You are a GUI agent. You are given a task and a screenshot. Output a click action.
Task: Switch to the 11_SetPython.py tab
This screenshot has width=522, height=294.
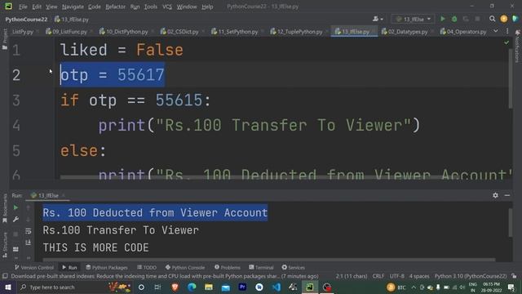click(x=237, y=32)
